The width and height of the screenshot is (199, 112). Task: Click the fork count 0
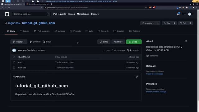coord(190,23)
